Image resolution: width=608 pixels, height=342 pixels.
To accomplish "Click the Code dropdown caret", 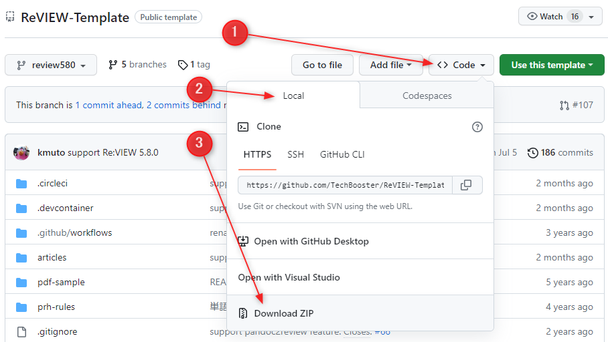I will (483, 65).
